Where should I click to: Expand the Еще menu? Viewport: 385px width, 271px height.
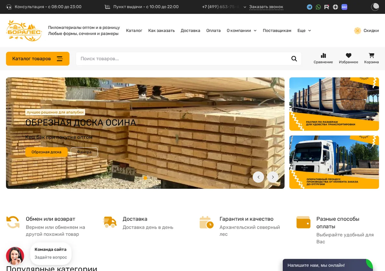(x=304, y=31)
